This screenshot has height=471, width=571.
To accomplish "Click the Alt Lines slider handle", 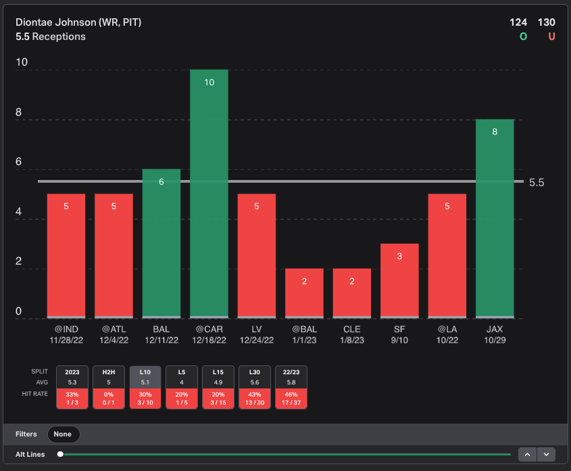I will [x=60, y=454].
